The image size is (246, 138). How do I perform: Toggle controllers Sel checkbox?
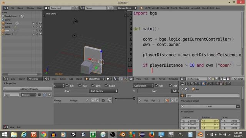(156, 85)
